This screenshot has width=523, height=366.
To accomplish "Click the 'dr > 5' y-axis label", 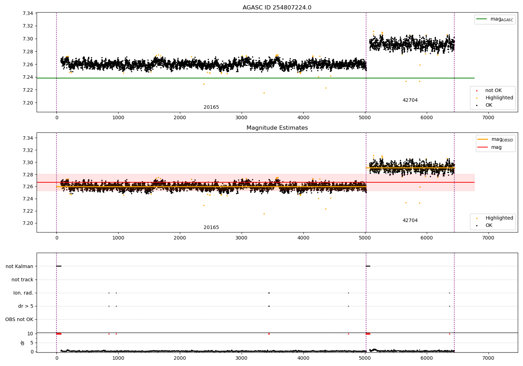I will coord(26,306).
